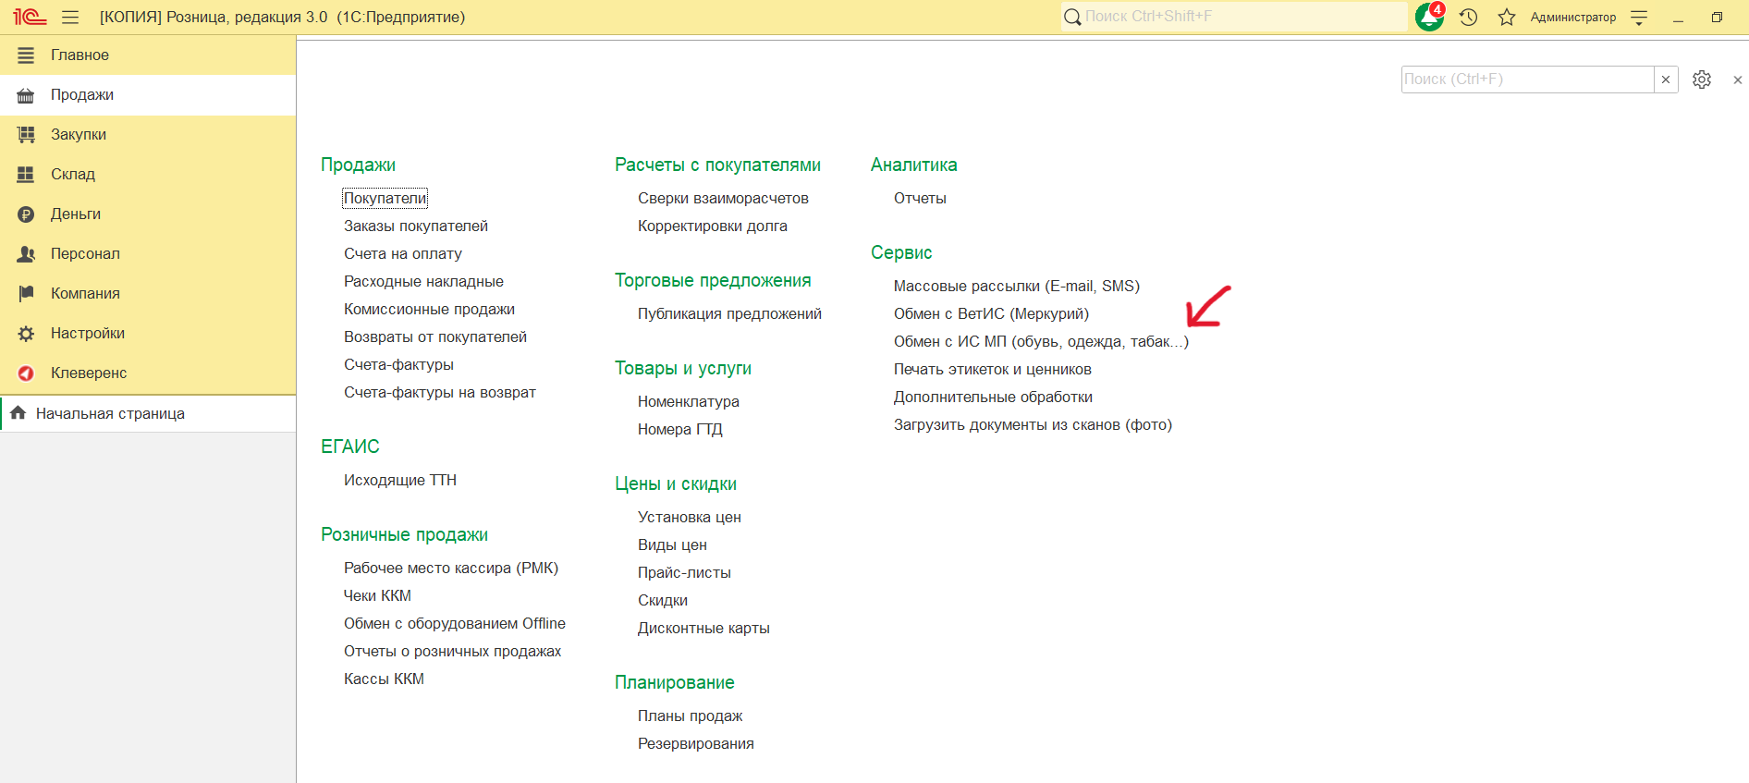
Task: Click the Компания flag icon
Action: click(26, 294)
